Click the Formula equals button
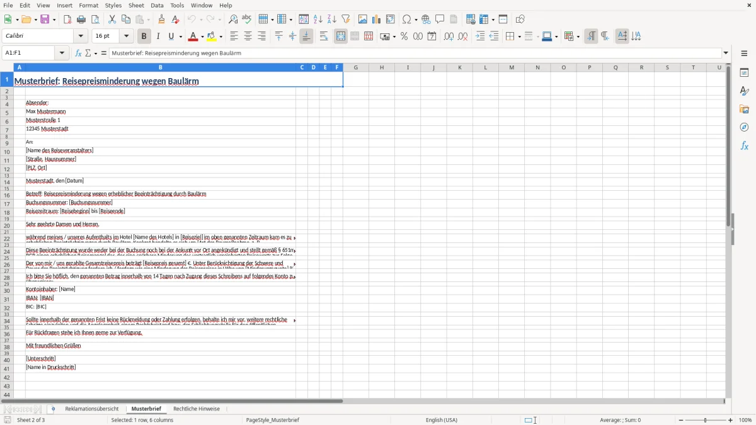The image size is (756, 425). coord(104,53)
